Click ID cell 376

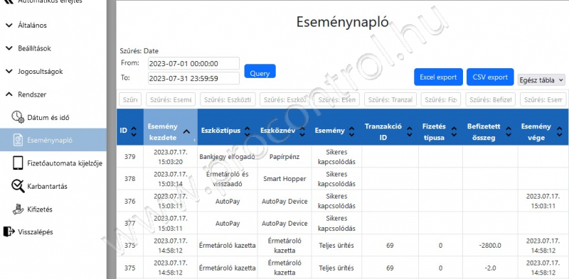click(x=130, y=201)
